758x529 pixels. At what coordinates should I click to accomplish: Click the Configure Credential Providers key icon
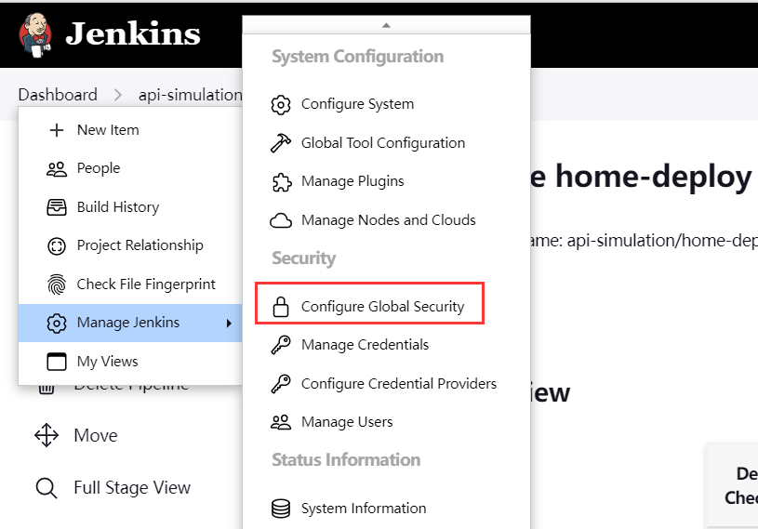(281, 384)
